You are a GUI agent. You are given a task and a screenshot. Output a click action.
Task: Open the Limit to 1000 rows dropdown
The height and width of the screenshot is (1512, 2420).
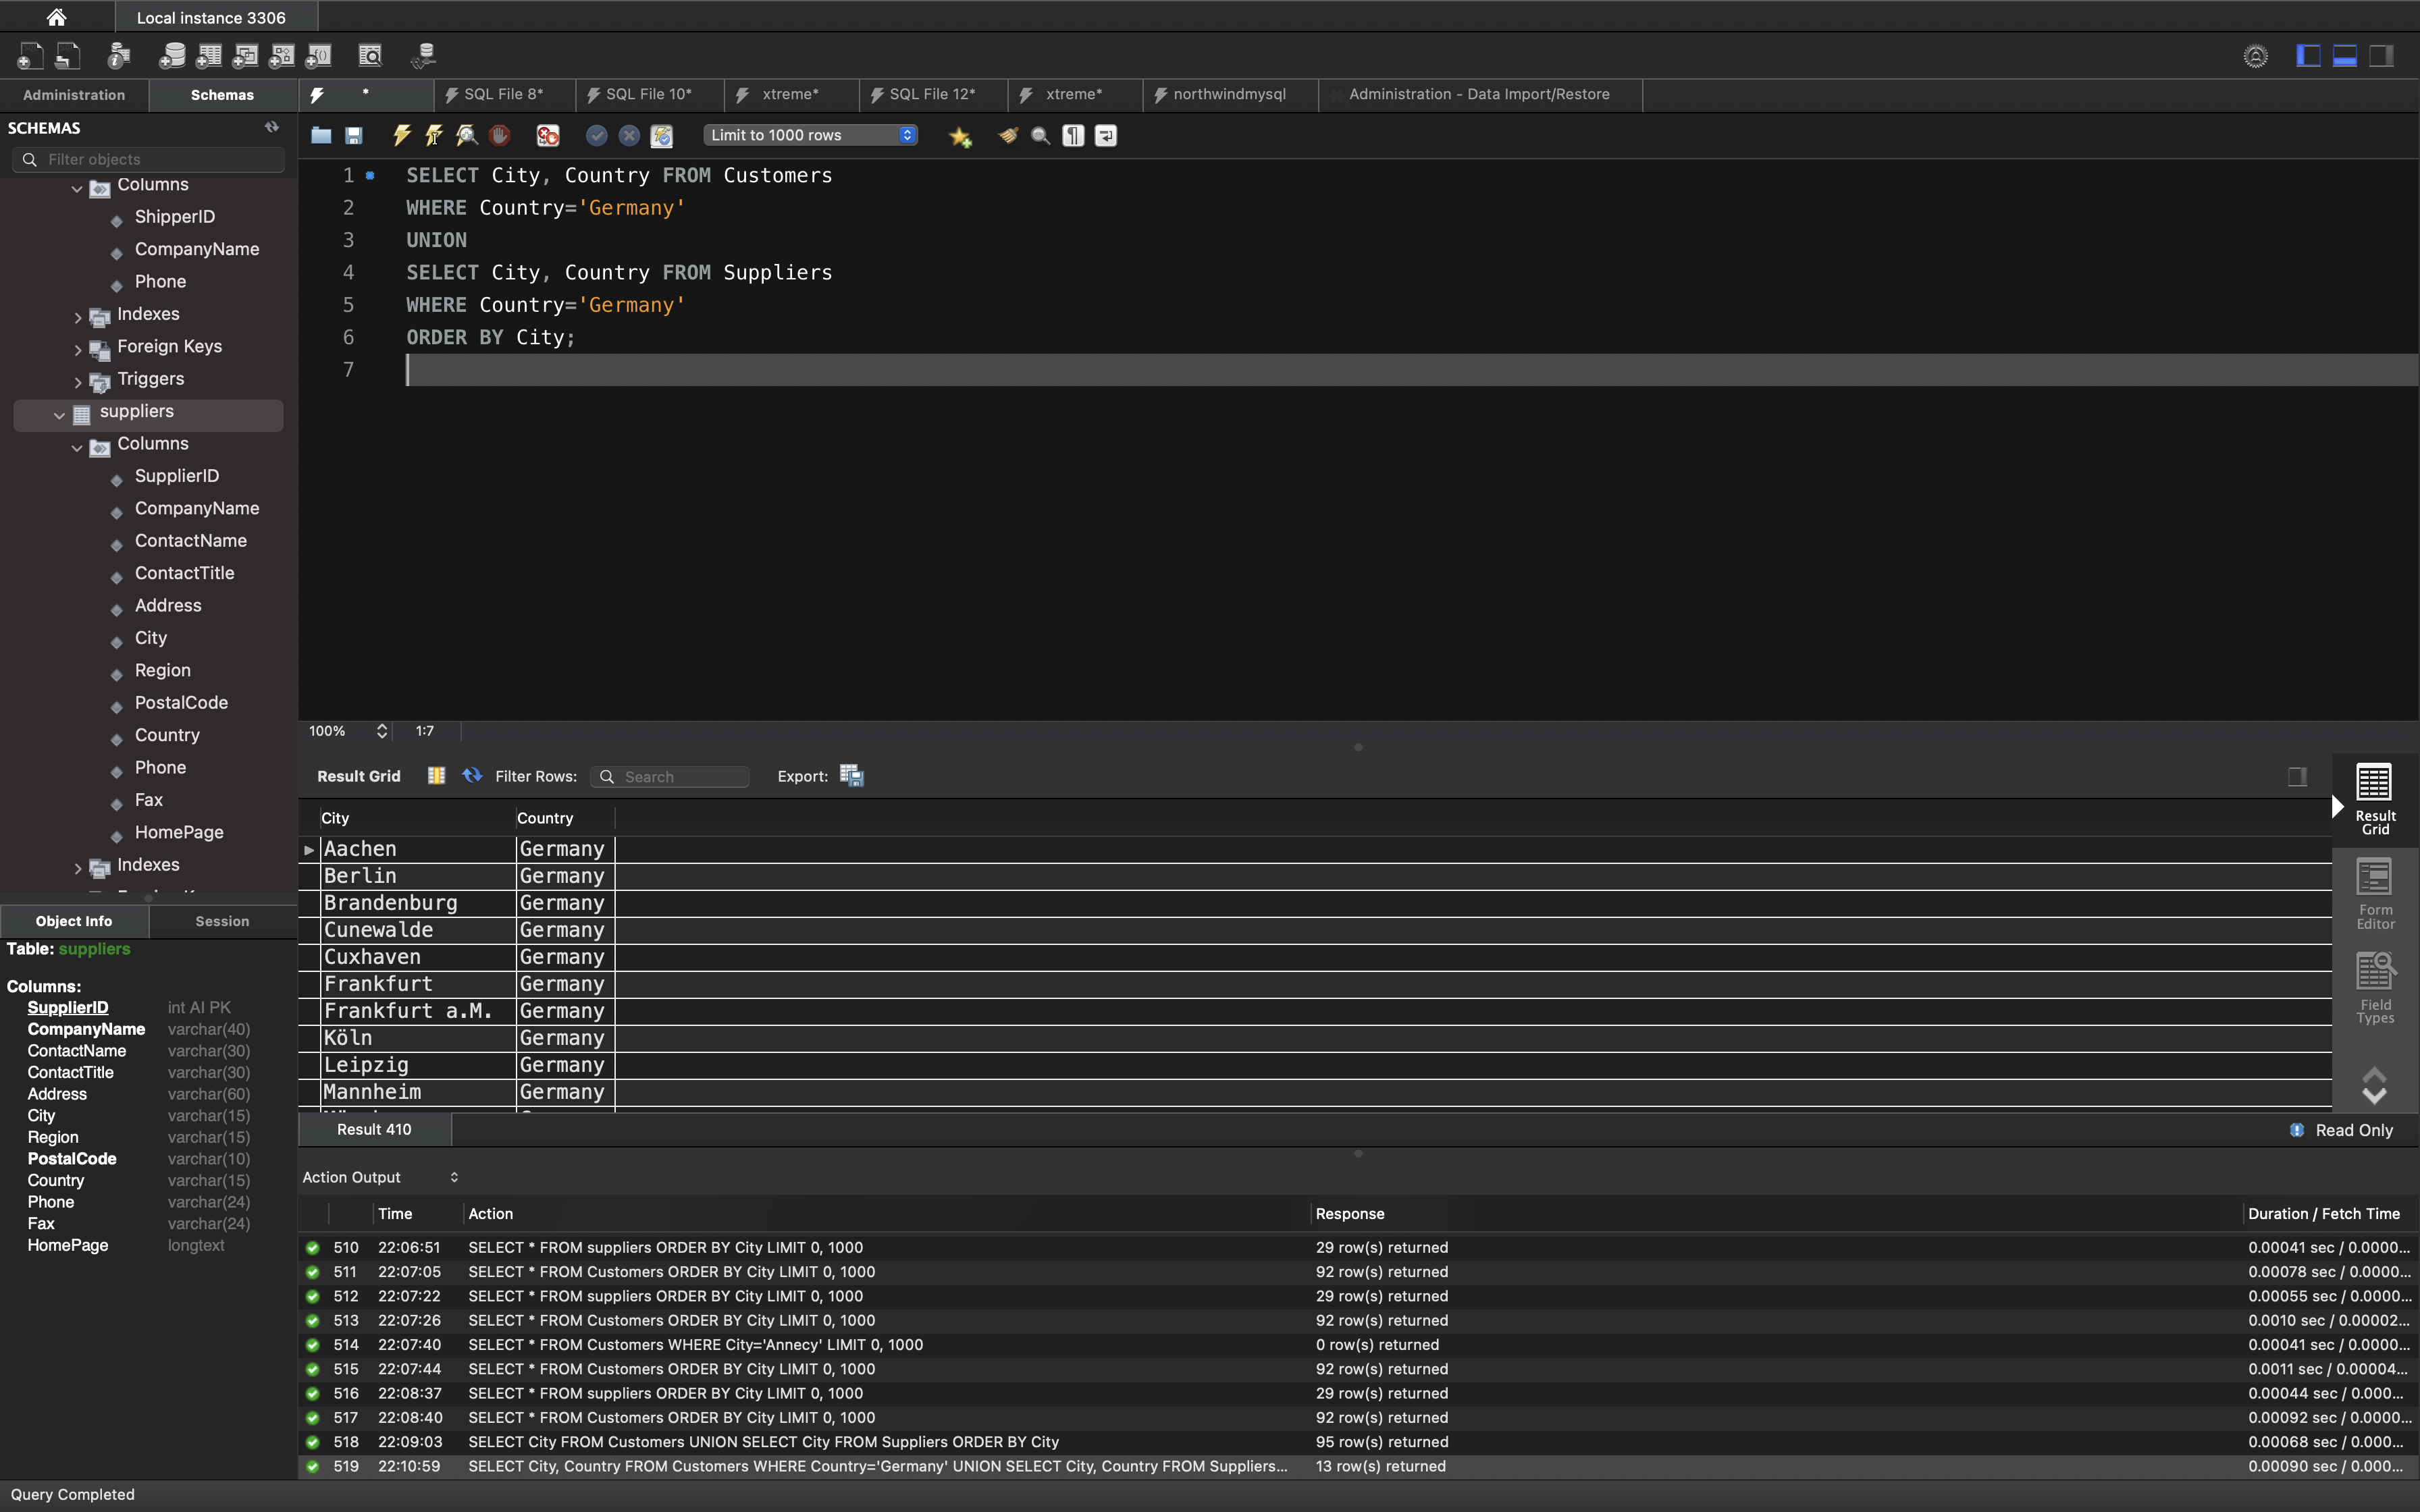[x=810, y=135]
